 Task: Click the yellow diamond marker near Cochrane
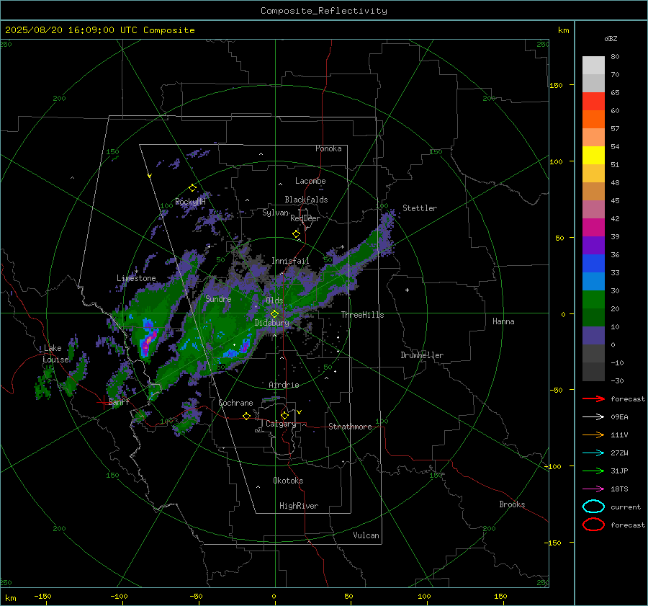tap(246, 416)
